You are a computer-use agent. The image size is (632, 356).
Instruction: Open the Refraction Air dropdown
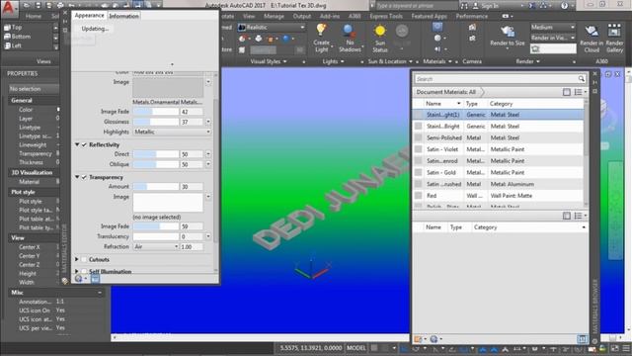(156, 246)
